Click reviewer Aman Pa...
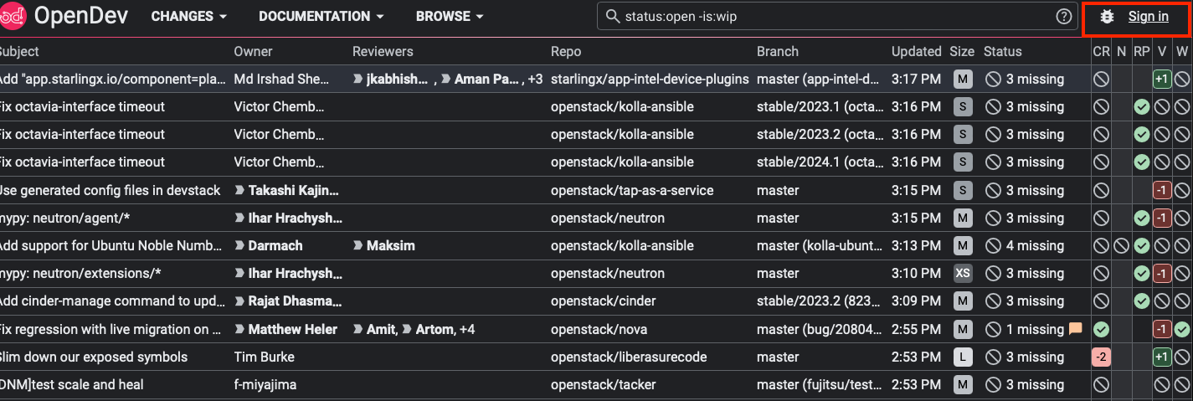The image size is (1193, 401). [488, 80]
